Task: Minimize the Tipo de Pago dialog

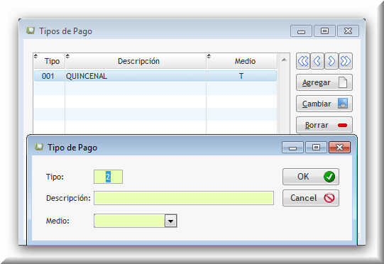Action: [292, 148]
